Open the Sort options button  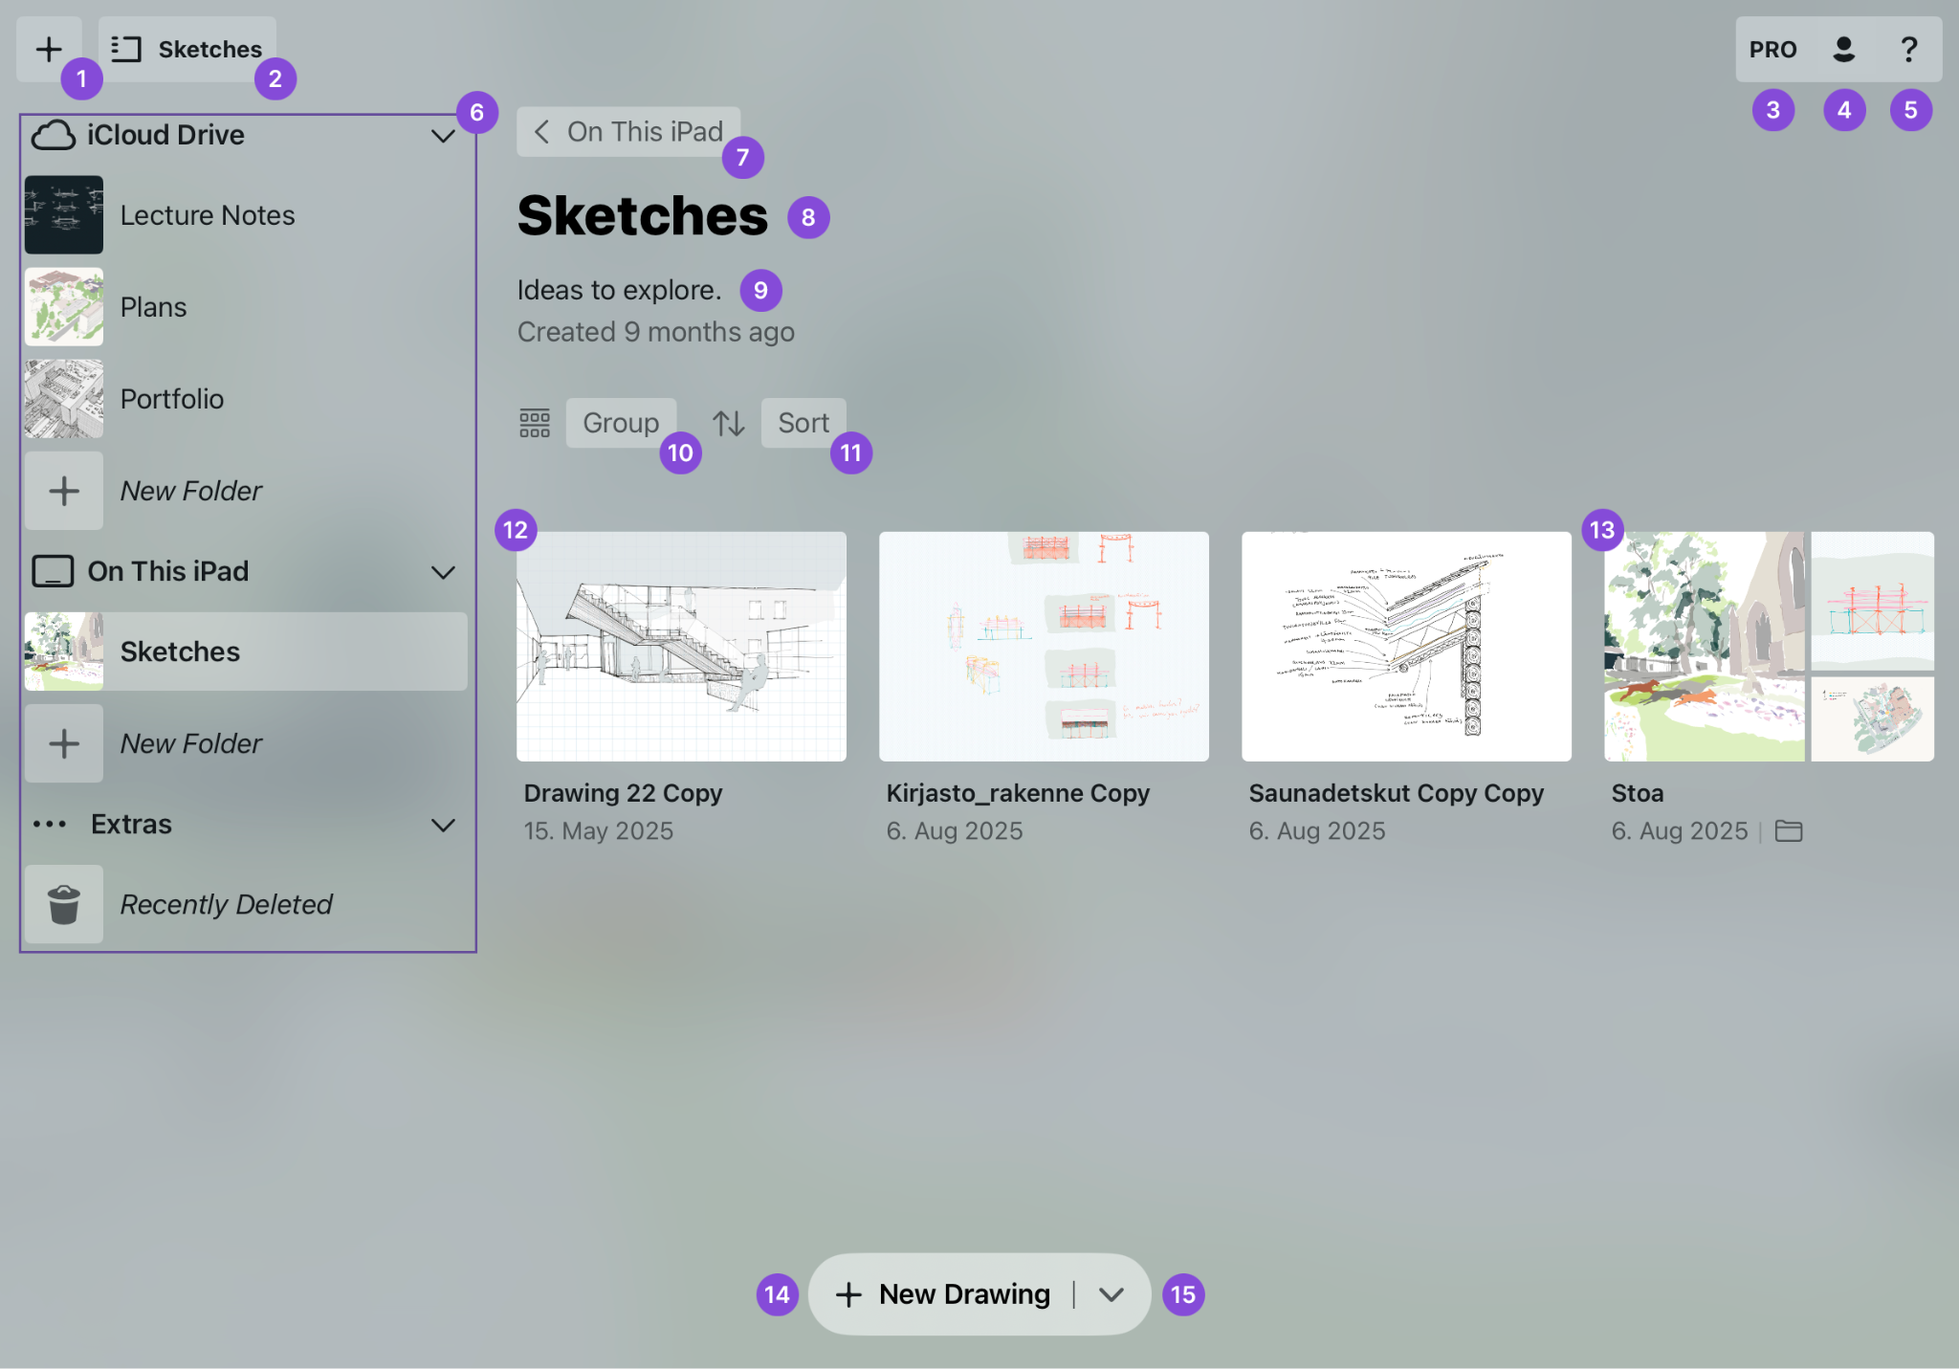803,423
